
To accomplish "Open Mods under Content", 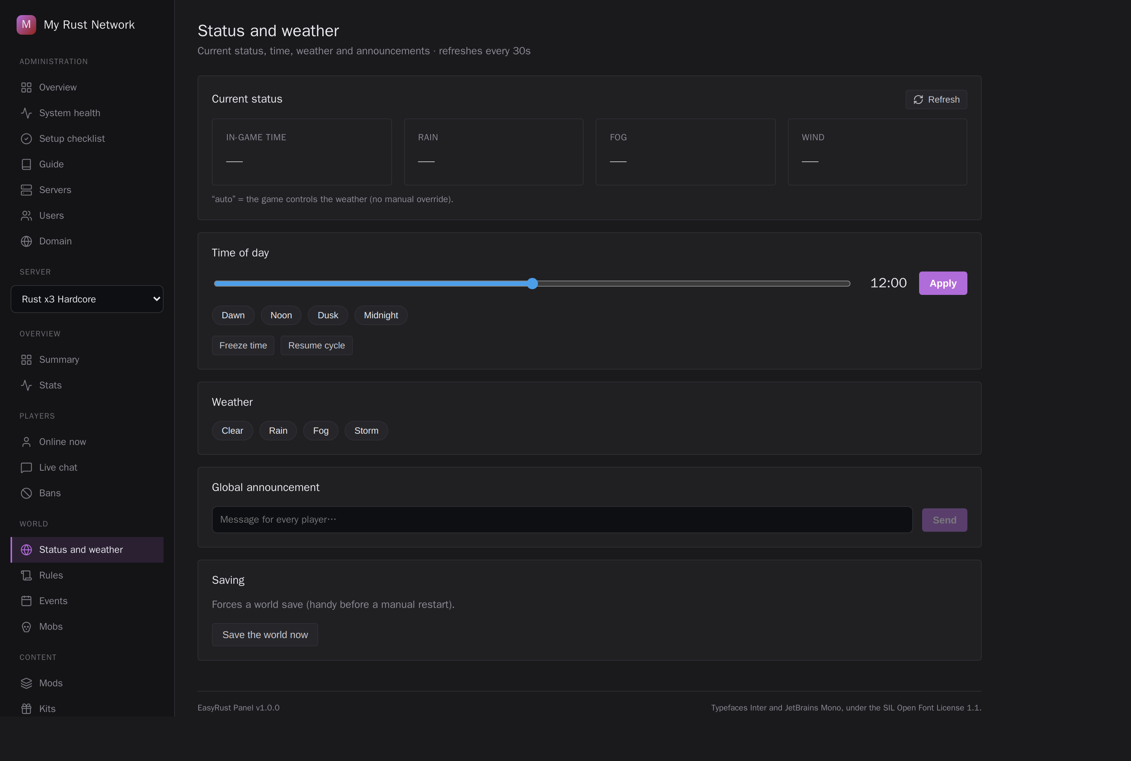I will click(x=87, y=683).
